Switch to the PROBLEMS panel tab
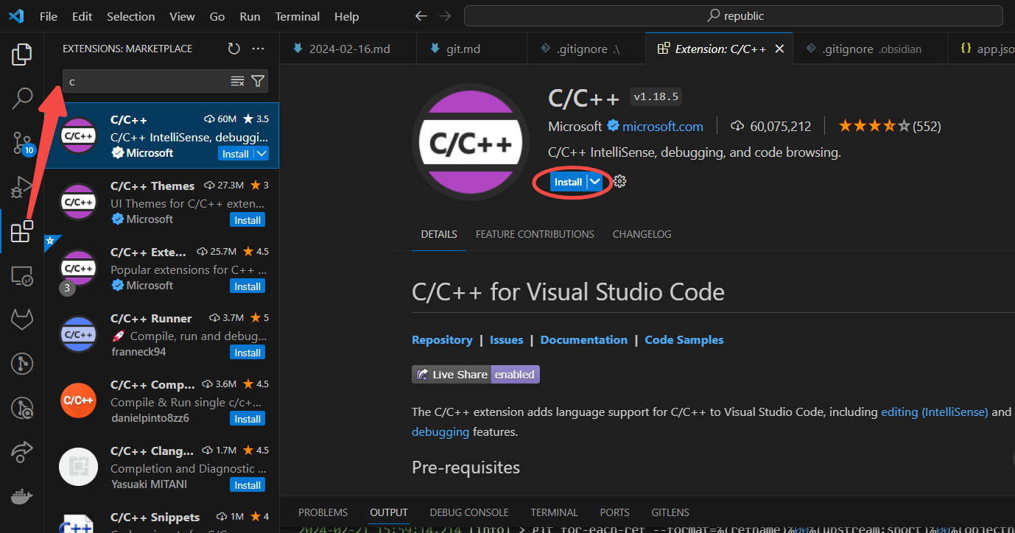 pos(323,512)
